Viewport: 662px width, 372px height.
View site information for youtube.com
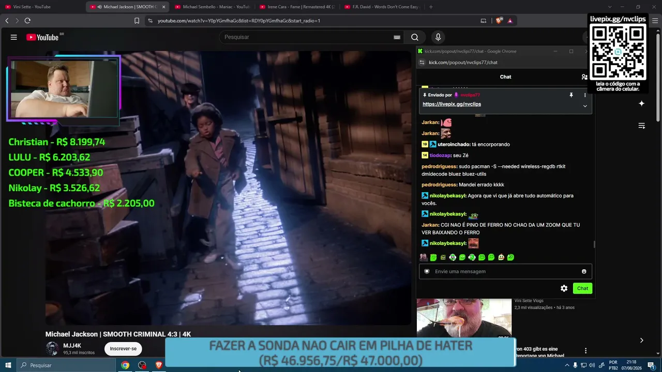[150, 21]
